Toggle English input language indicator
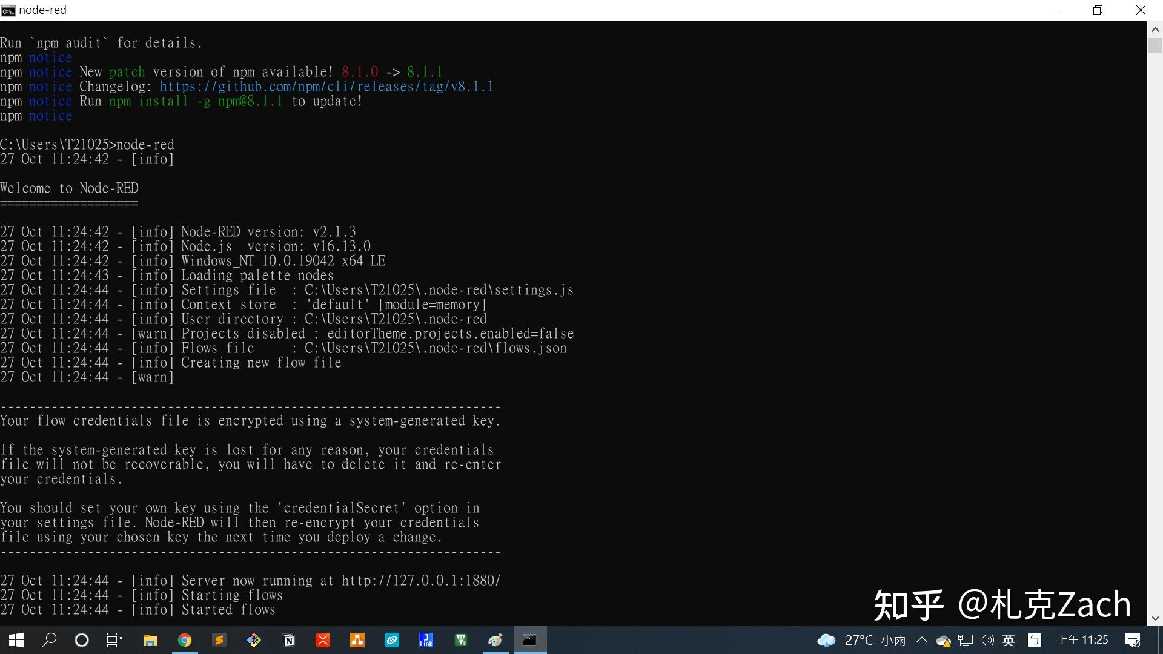 (1009, 640)
